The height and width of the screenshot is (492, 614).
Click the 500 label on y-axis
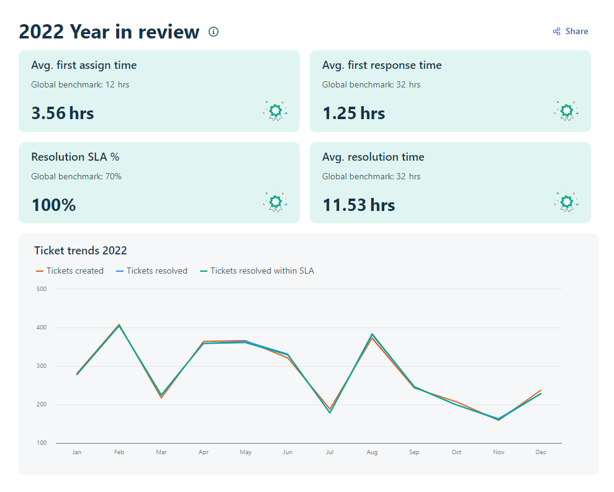tap(42, 289)
